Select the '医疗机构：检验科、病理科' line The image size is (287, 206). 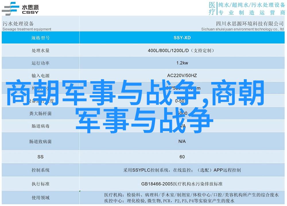pyautogui.click(x=191, y=195)
